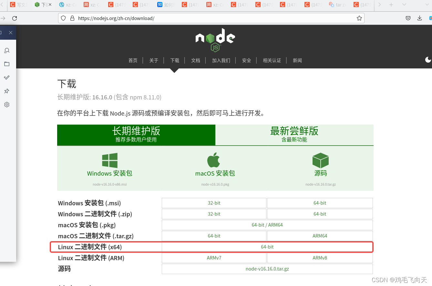This screenshot has width=432, height=286.
Task: Download Windows .zip 64-bit
Action: [x=320, y=214]
